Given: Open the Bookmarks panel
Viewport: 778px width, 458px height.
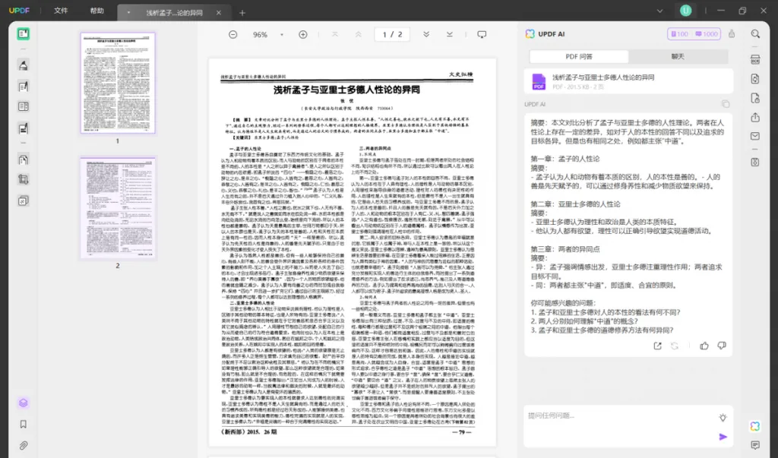Looking at the screenshot, I should [x=24, y=425].
